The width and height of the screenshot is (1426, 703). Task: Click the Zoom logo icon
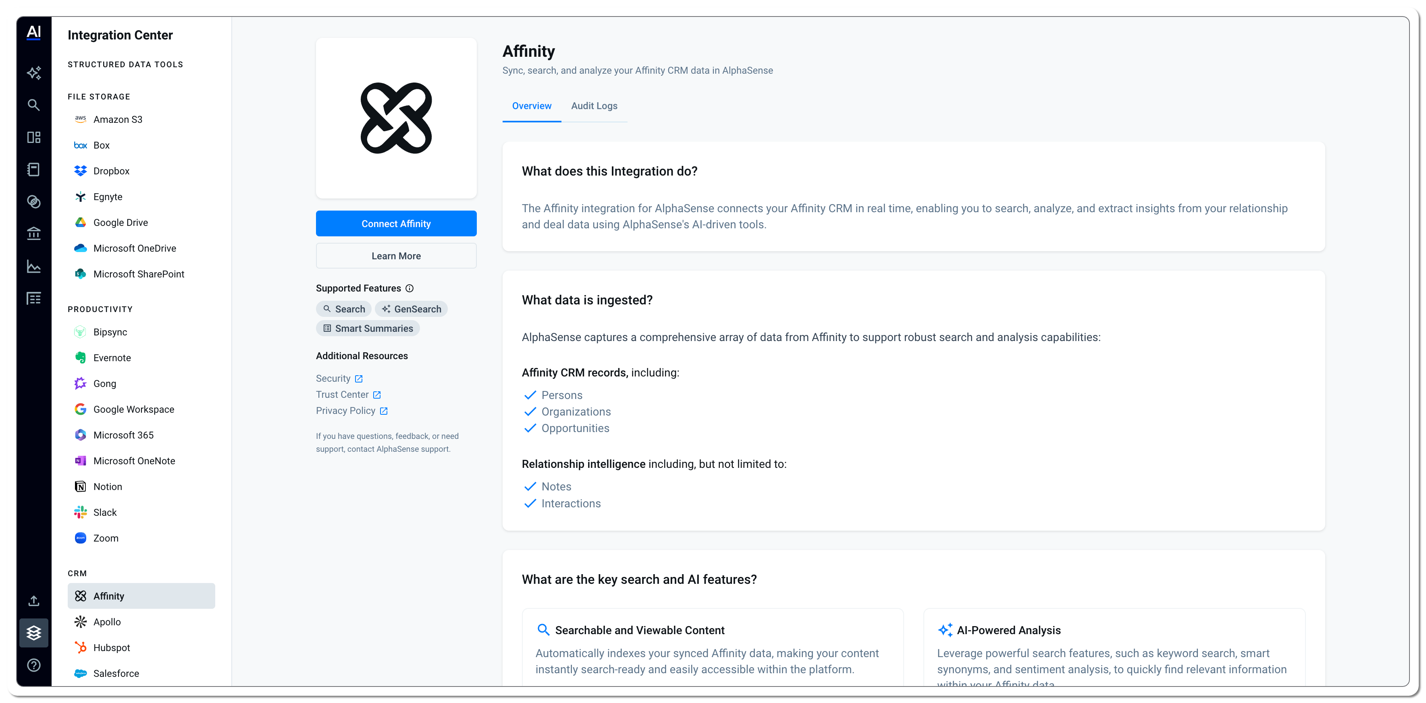pyautogui.click(x=80, y=538)
